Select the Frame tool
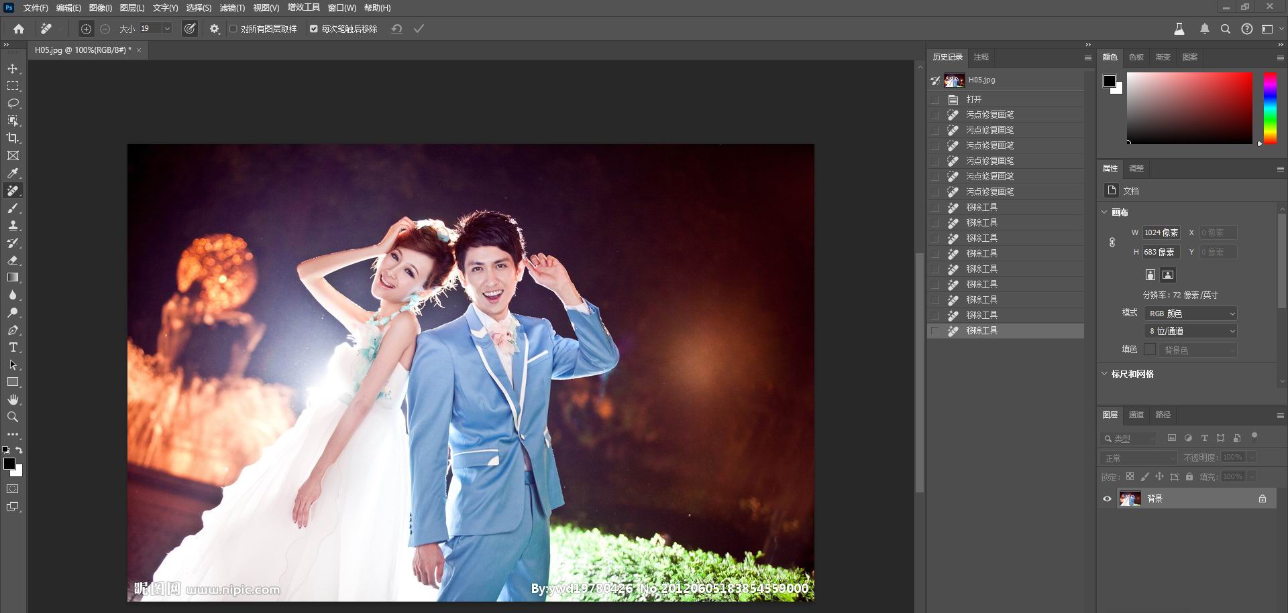This screenshot has height=613, width=1288. [13, 155]
